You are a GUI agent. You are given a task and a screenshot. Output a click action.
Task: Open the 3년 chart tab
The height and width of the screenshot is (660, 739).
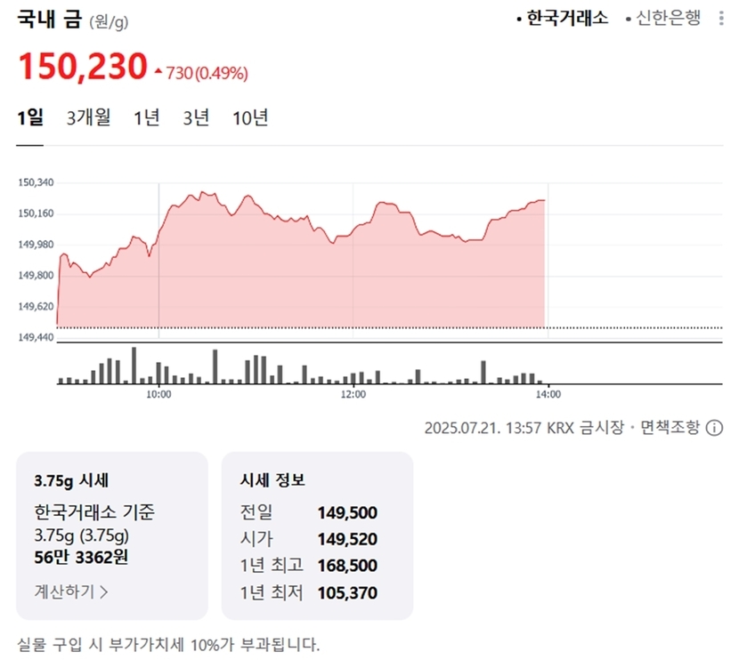point(196,117)
